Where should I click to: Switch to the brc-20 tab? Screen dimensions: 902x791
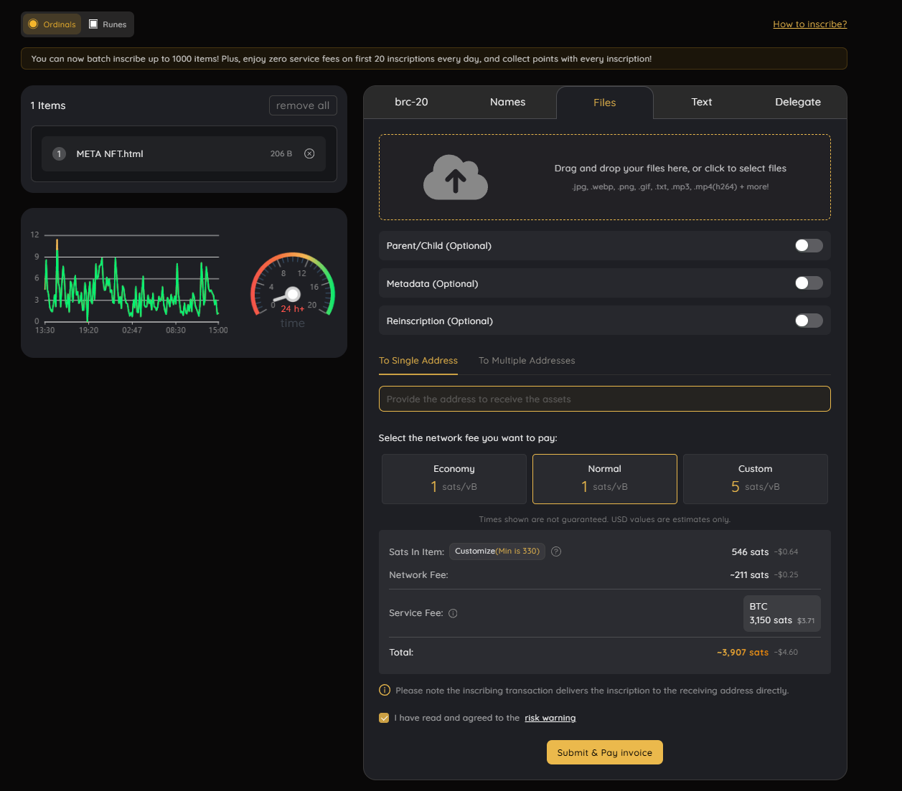coord(411,102)
